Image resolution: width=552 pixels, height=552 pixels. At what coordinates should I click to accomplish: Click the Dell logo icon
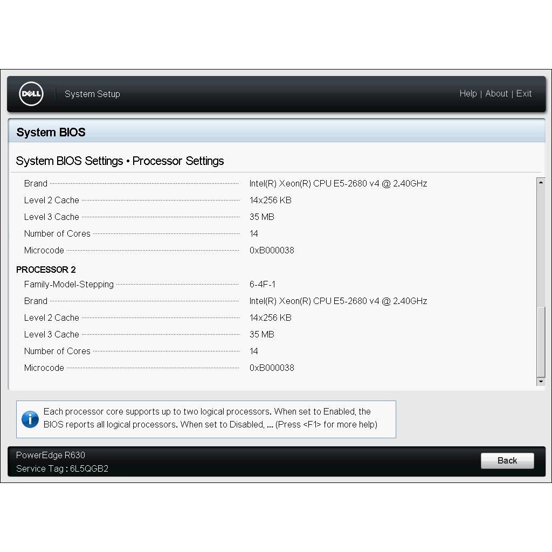tap(31, 94)
